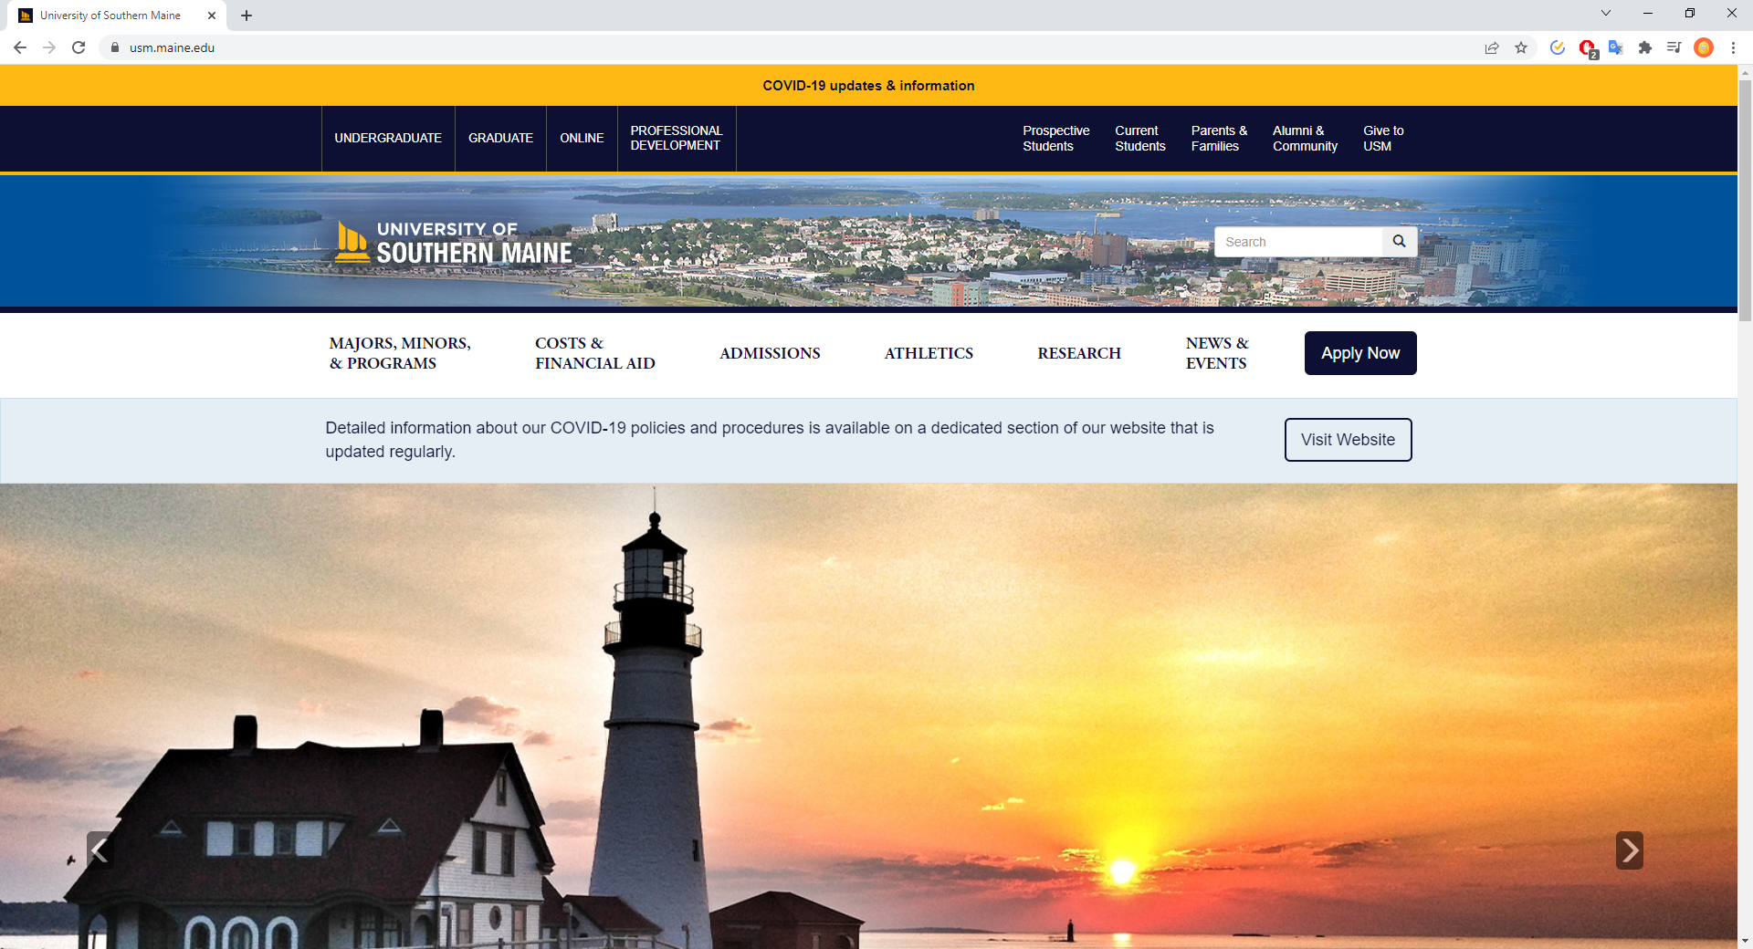Reload the page
Viewport: 1753px width, 949px height.
79,47
